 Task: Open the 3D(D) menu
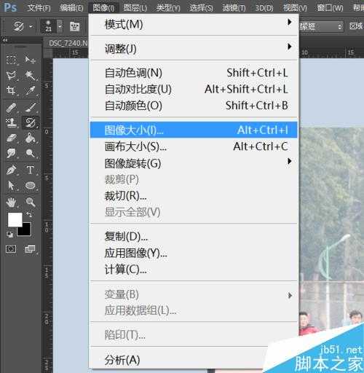pos(264,8)
